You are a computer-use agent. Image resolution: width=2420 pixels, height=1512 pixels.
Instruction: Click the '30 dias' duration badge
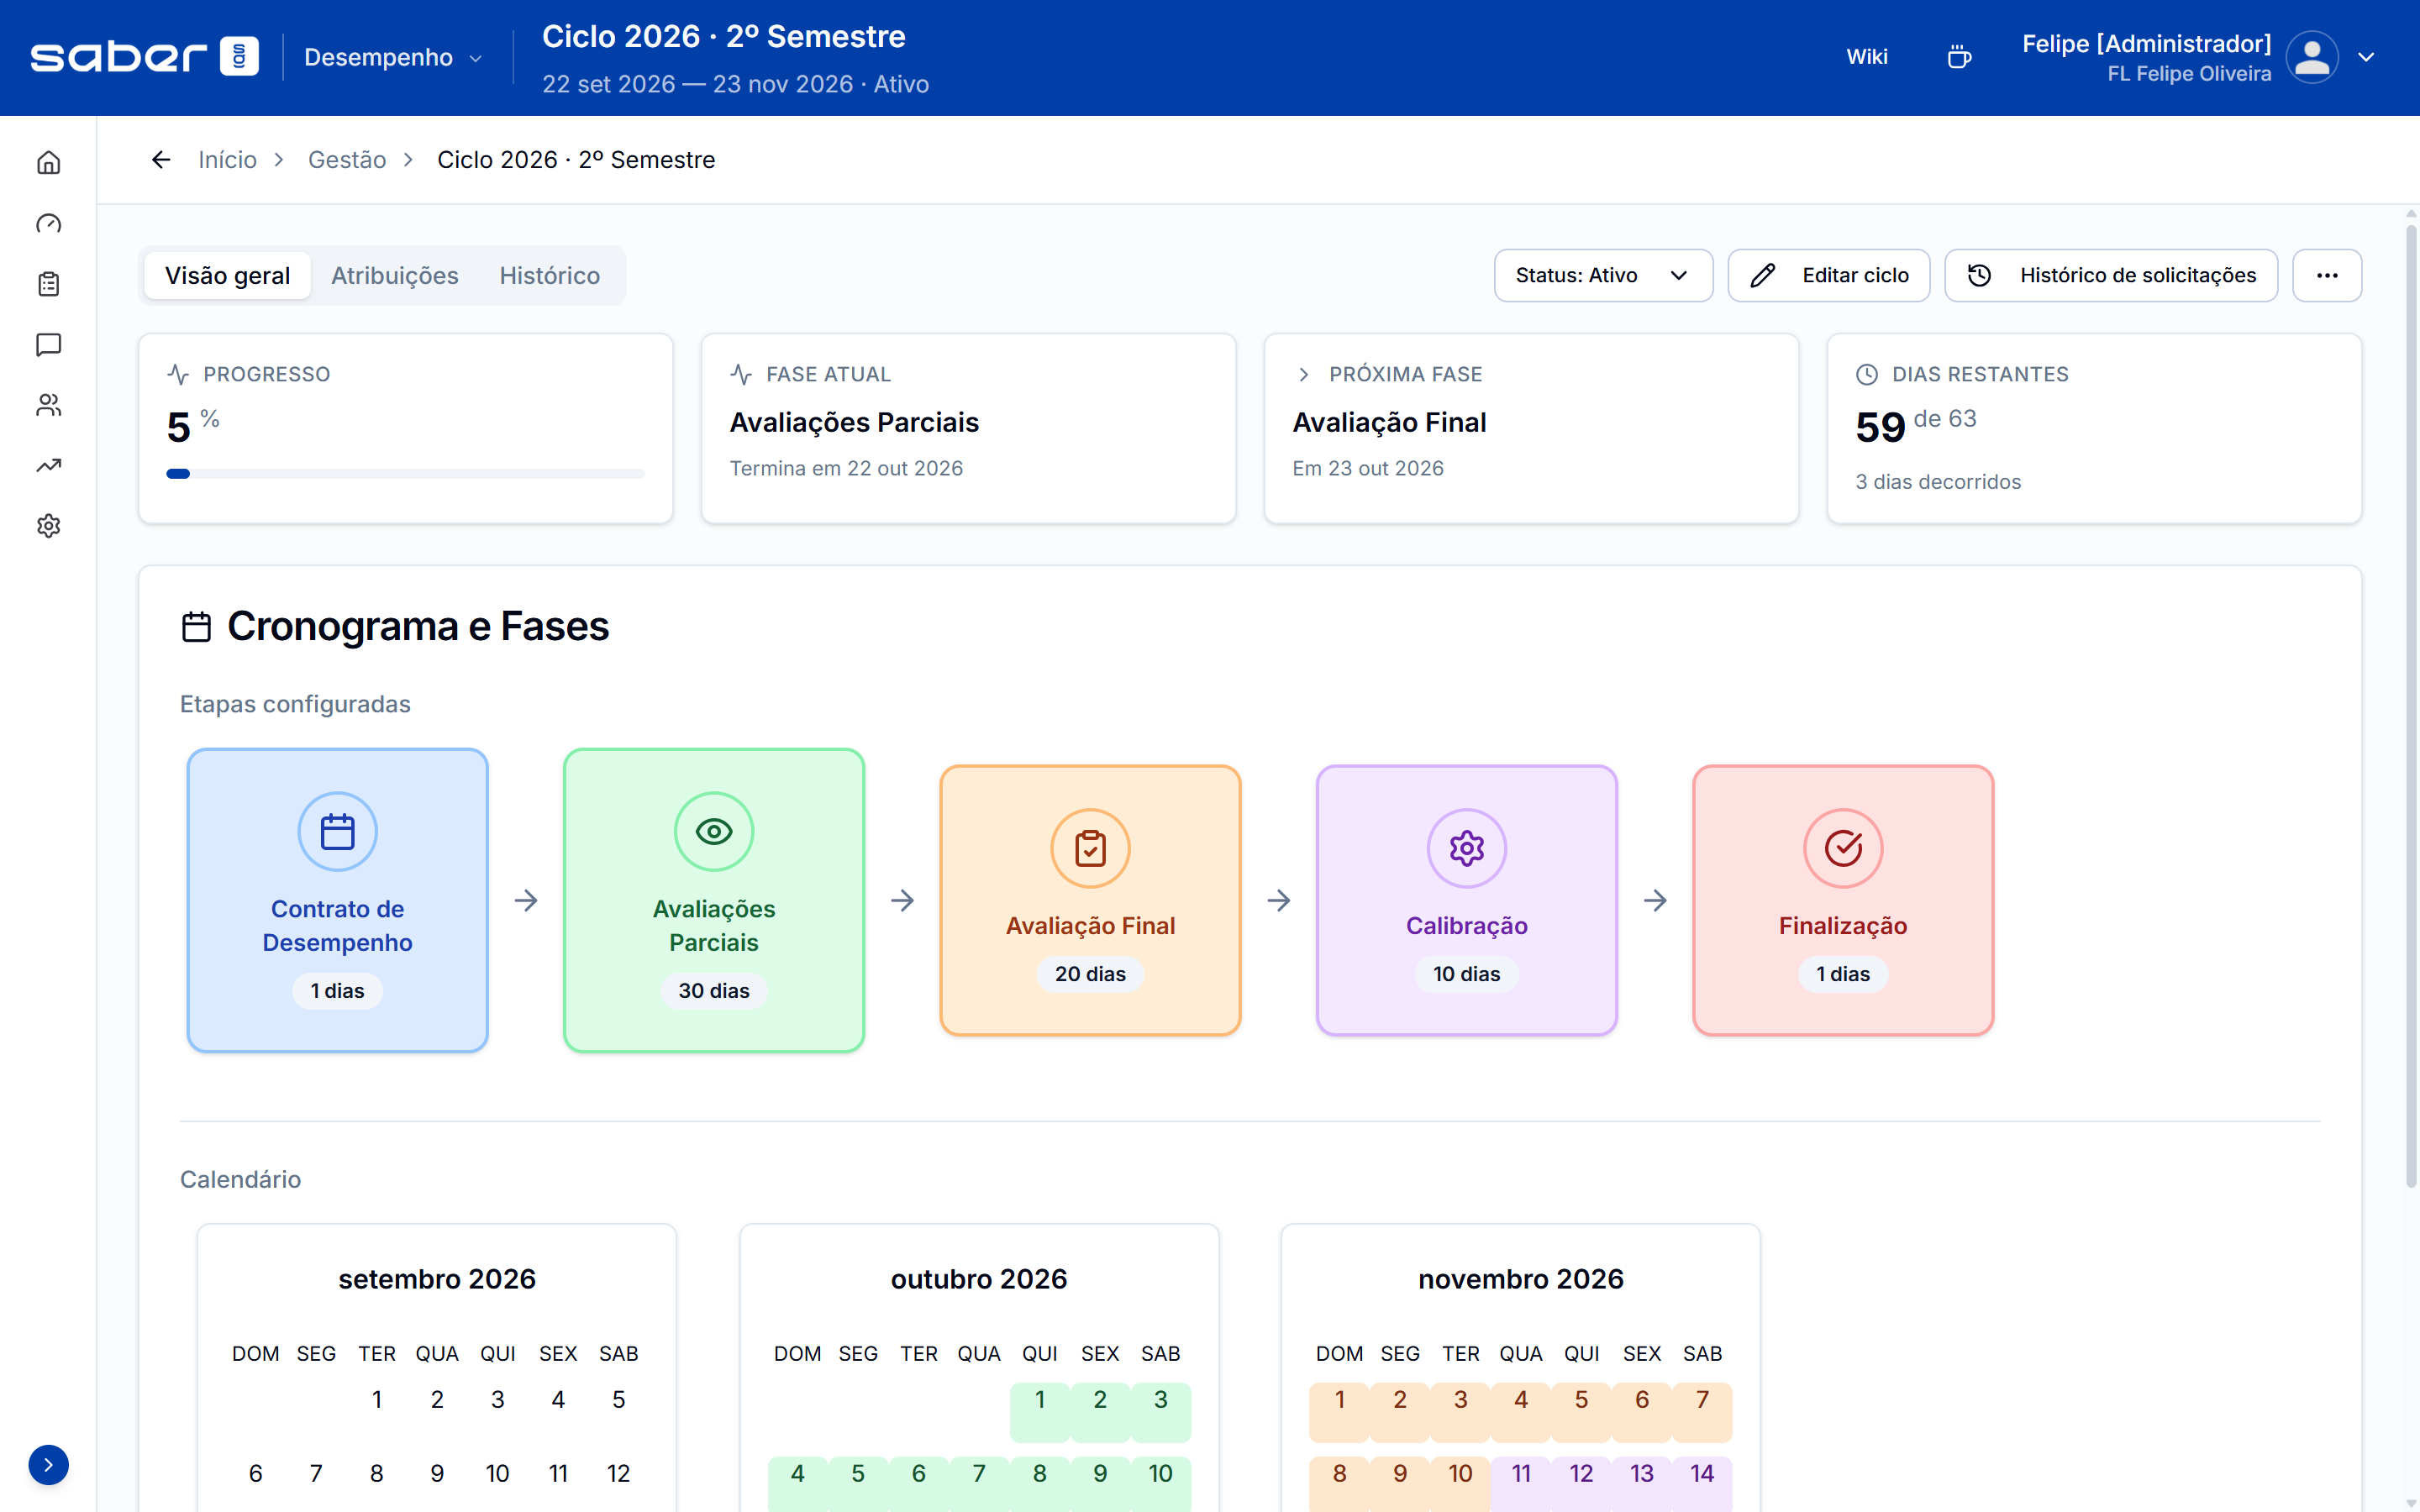coord(714,990)
